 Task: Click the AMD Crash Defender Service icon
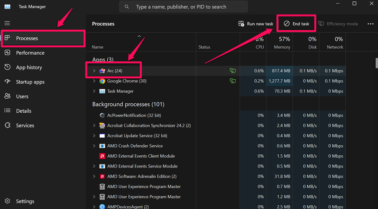tap(102, 146)
